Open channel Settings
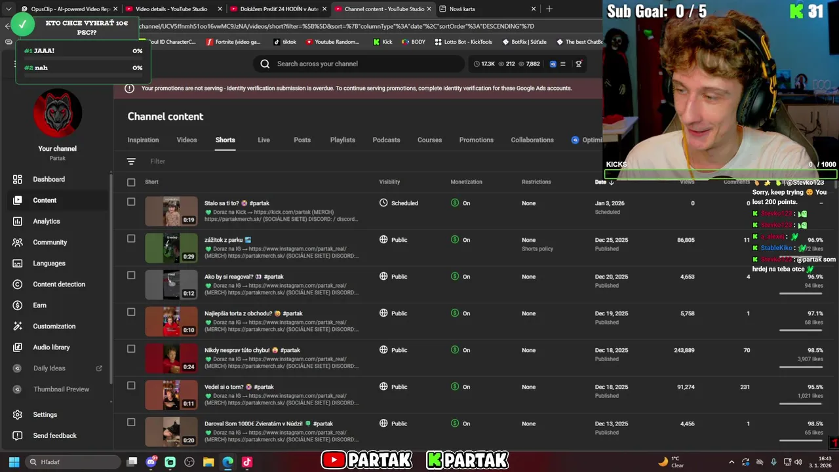 45,414
